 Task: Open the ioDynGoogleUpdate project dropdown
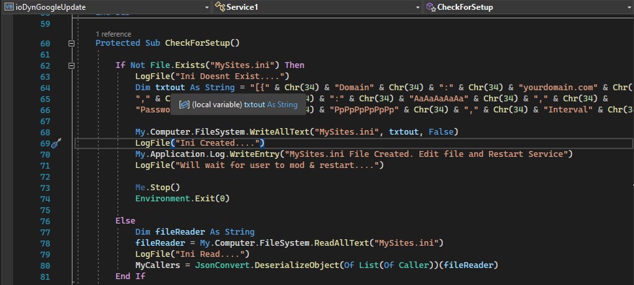point(206,7)
